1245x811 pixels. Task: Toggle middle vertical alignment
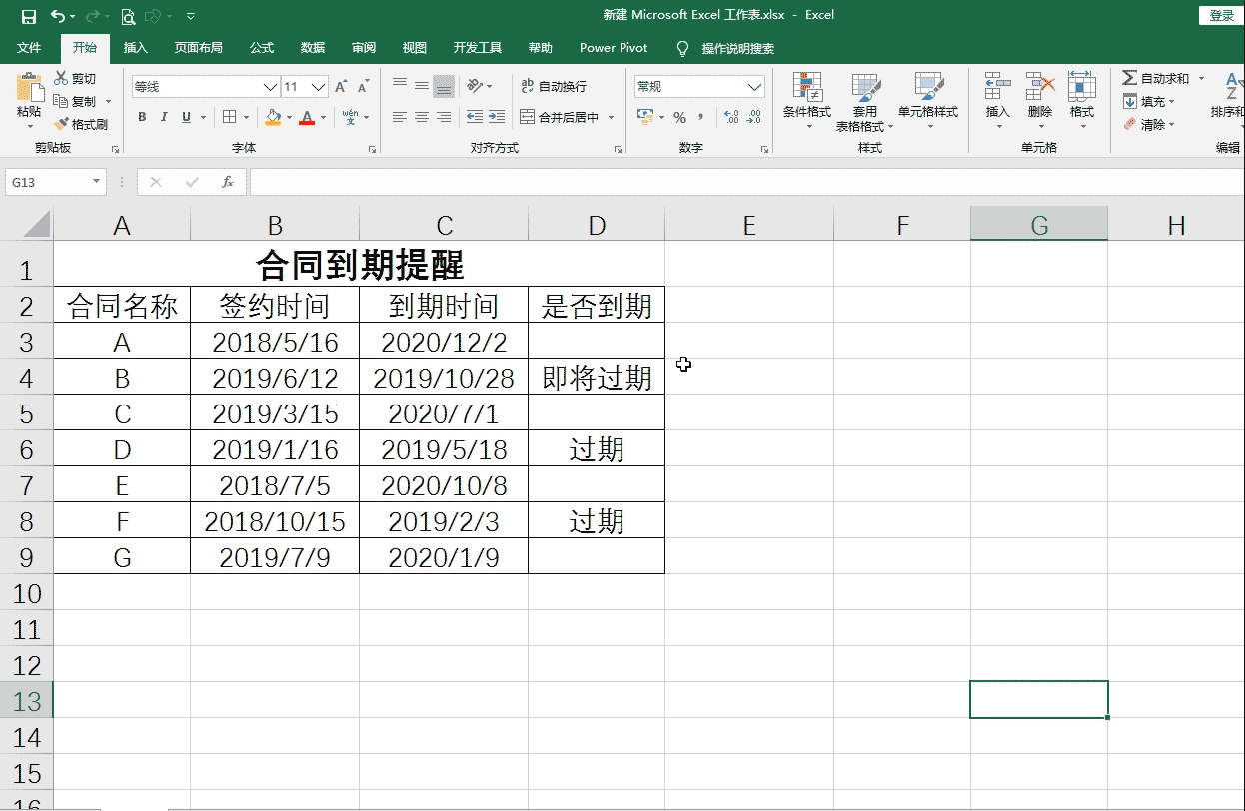tap(422, 84)
